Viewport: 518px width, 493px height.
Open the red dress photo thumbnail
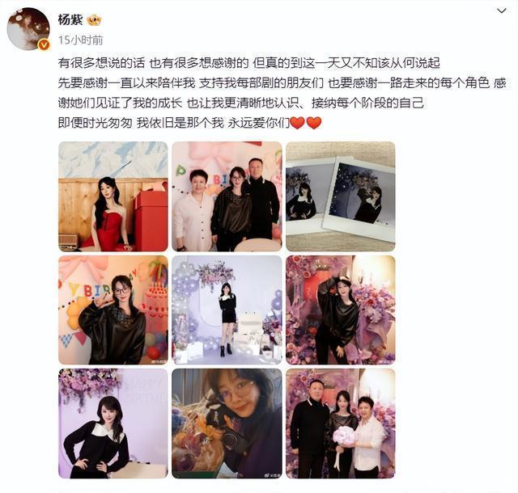coord(113,196)
